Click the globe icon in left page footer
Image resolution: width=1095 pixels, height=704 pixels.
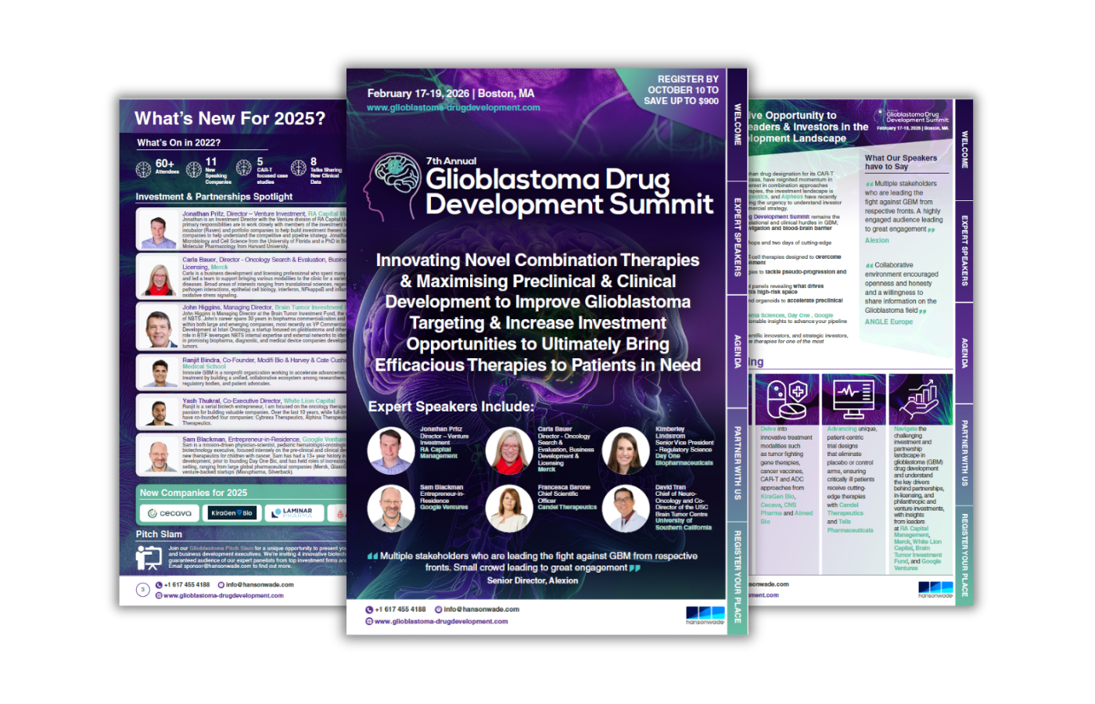(x=159, y=596)
